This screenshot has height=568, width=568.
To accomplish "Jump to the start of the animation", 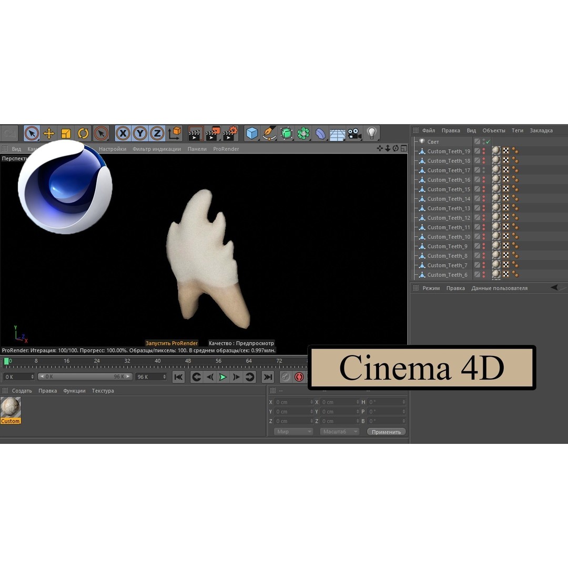I will point(178,377).
